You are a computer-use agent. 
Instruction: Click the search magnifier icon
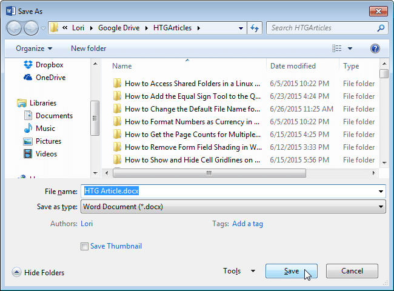[381, 28]
